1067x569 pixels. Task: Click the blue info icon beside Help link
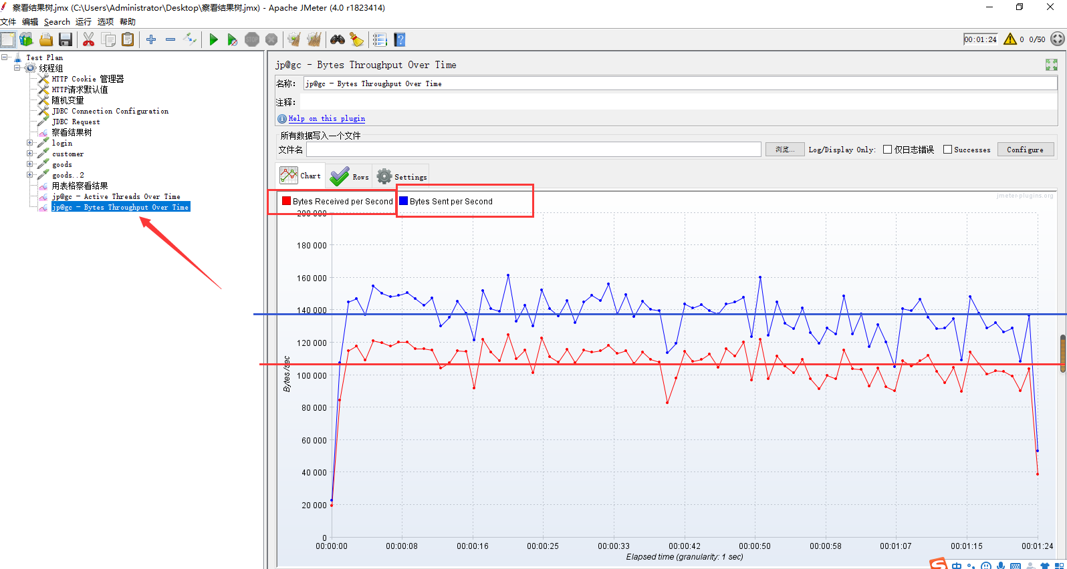click(282, 119)
